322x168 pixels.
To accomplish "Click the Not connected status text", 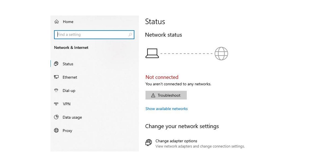I will [x=162, y=77].
